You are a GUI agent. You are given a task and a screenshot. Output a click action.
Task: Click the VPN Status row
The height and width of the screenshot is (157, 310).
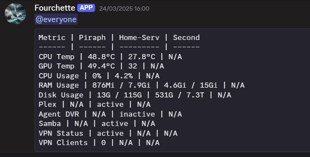click(x=108, y=133)
